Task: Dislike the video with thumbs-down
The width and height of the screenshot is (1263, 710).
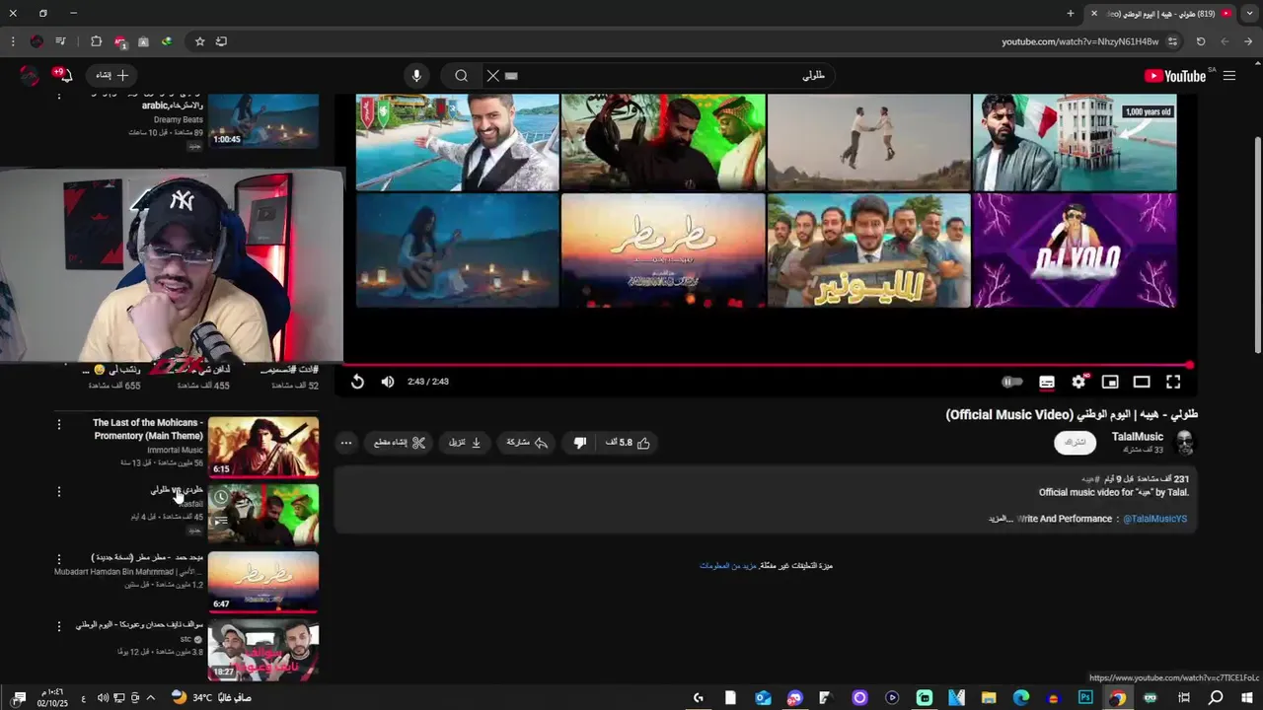Action: point(580,443)
